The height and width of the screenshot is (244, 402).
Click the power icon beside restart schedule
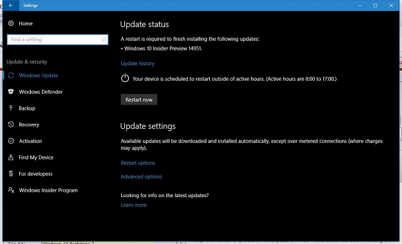[x=125, y=78]
